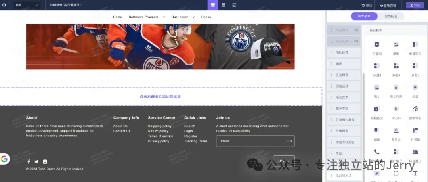Image resolution: width=428 pixels, height=182 pixels.
Task: Click Hooks in the store navigation
Action: [x=206, y=17]
